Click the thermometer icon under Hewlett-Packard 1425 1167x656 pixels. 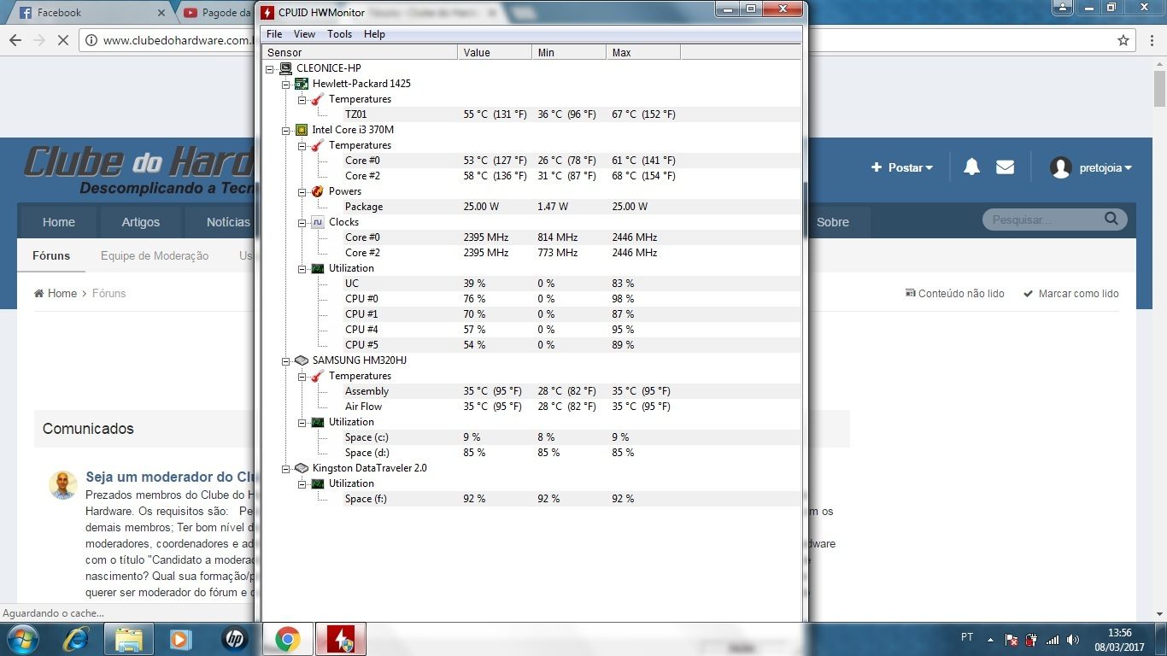point(318,99)
